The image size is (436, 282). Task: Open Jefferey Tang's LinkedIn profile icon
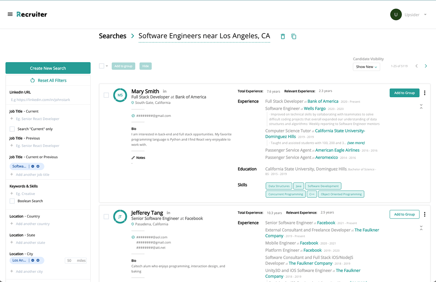pyautogui.click(x=169, y=213)
